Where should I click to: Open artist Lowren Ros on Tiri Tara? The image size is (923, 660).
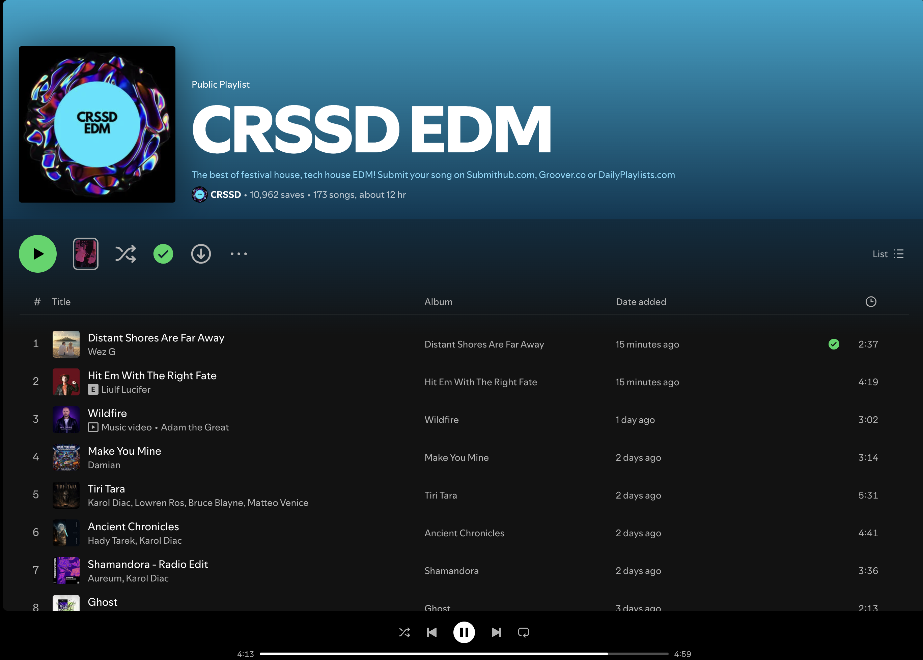[x=160, y=503]
